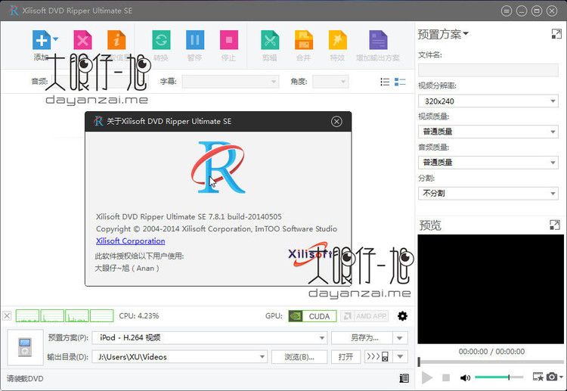
Task: Click the clip bookmark icon in preview
Action: click(538, 377)
